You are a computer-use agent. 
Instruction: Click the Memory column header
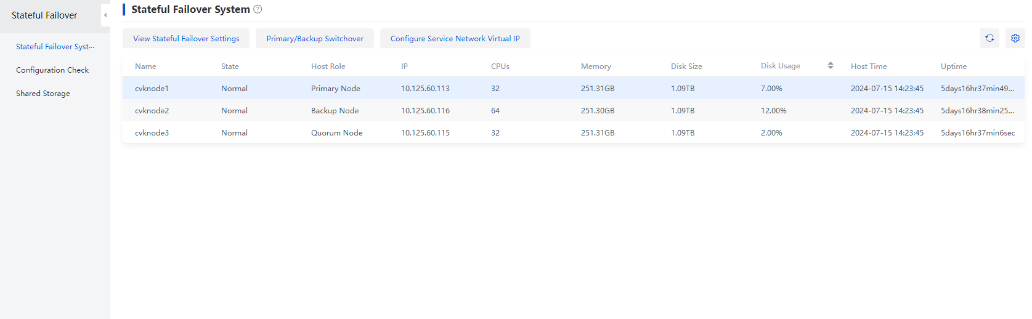596,66
